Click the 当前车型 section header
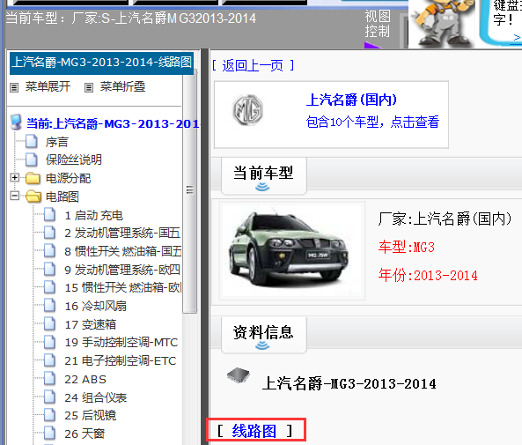Screen dimensions: 522x445 (x=264, y=175)
